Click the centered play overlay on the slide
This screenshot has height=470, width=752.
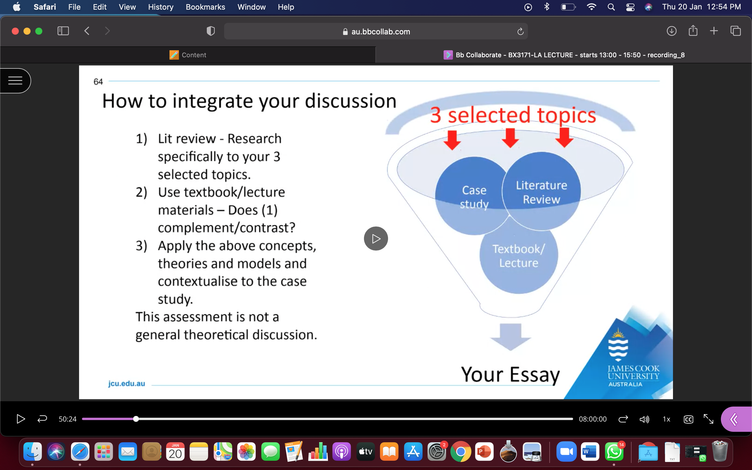tap(376, 239)
